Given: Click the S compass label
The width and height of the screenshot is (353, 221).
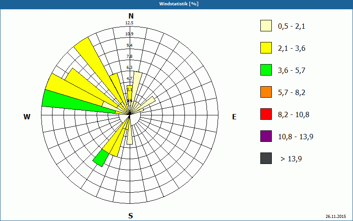Looking at the screenshot, I should 131,216.
